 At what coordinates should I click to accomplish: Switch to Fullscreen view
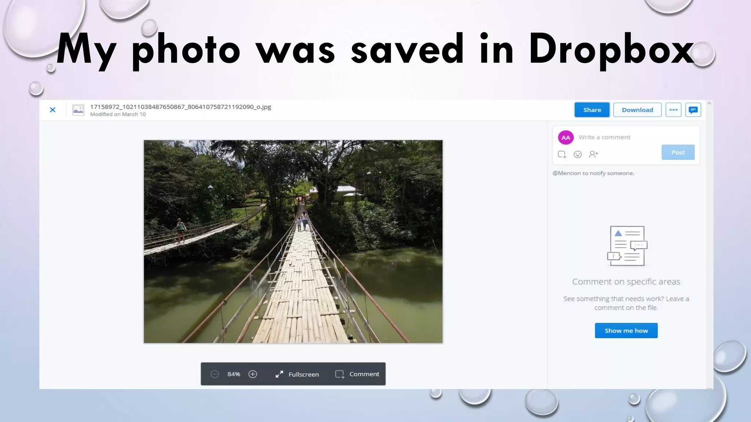[x=297, y=374]
